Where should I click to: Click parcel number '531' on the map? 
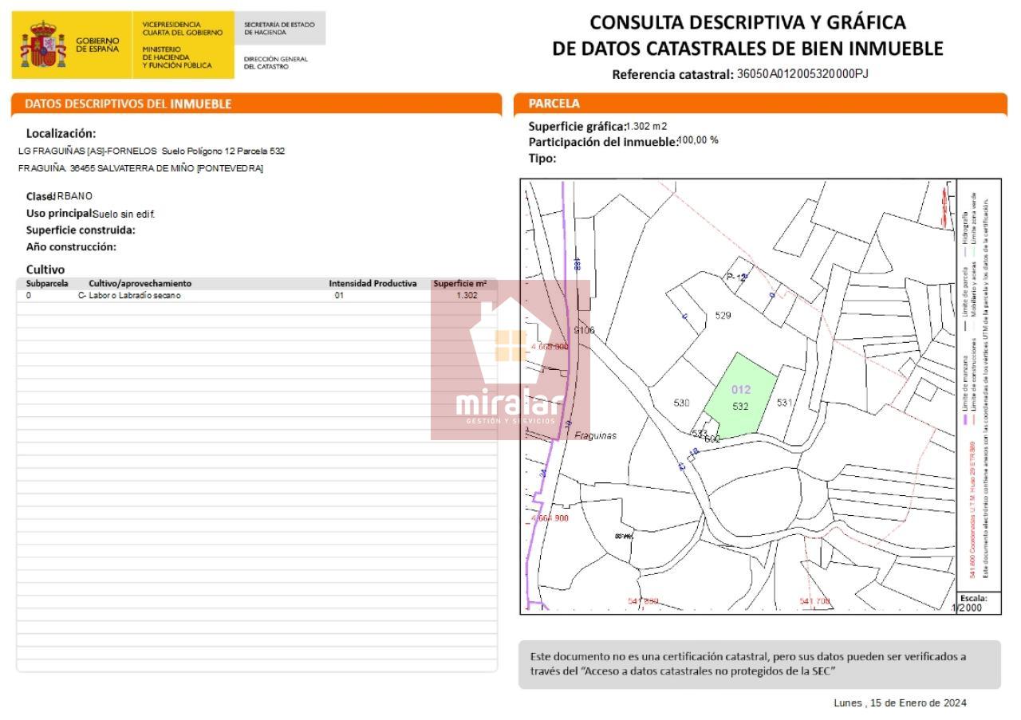click(784, 403)
